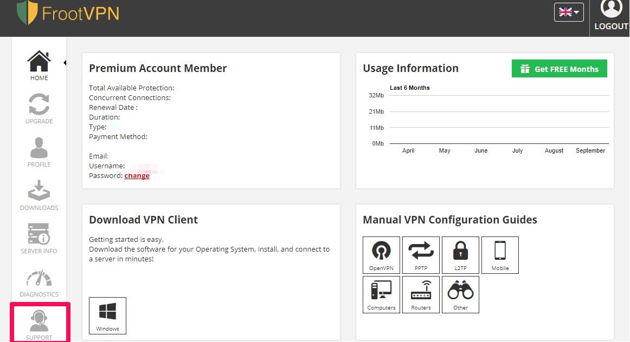The image size is (630, 342).
Task: Click the August label on usage chart
Action: pyautogui.click(x=554, y=151)
